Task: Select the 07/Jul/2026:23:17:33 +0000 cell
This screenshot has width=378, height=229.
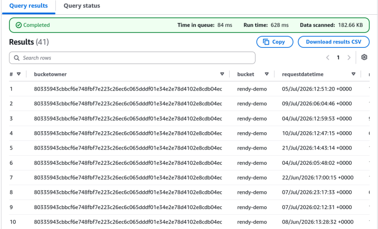Action: pyautogui.click(x=317, y=192)
